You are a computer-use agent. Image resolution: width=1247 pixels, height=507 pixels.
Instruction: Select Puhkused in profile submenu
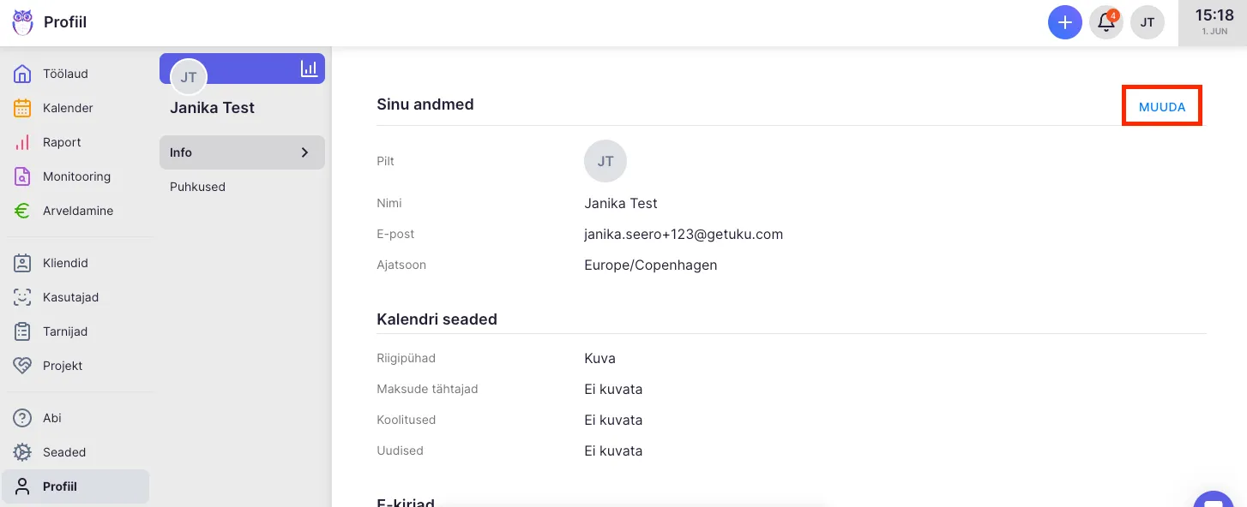coord(197,187)
